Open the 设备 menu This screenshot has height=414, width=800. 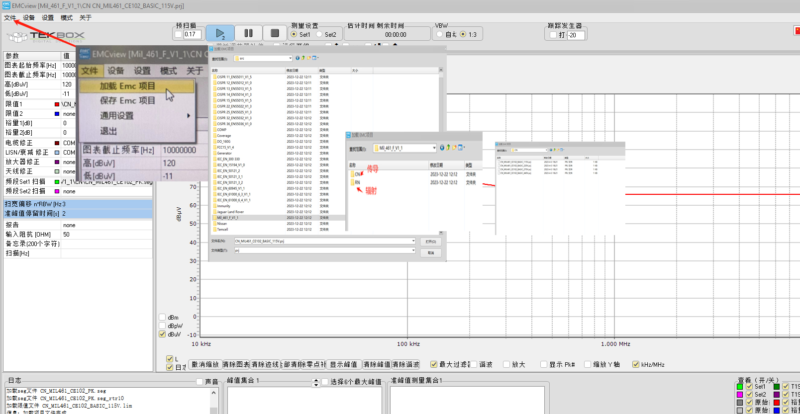29,17
